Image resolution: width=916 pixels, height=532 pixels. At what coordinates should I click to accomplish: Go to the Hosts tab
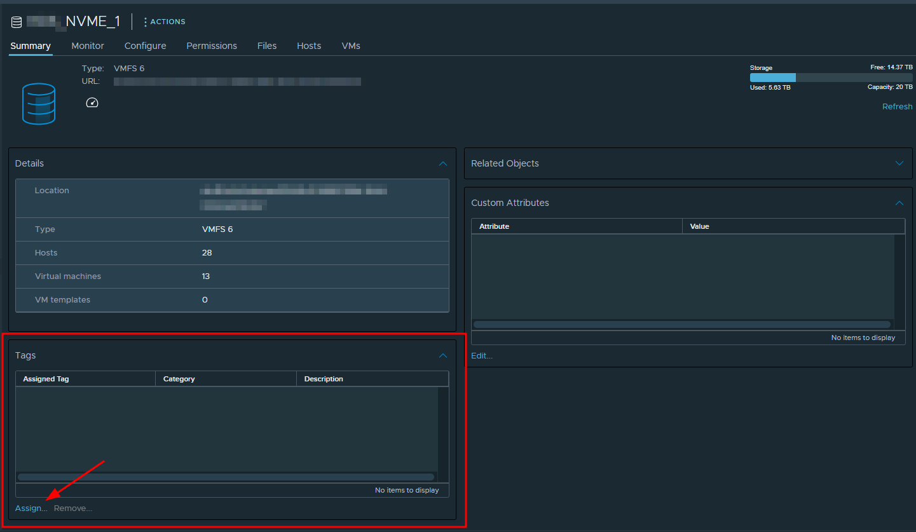309,46
